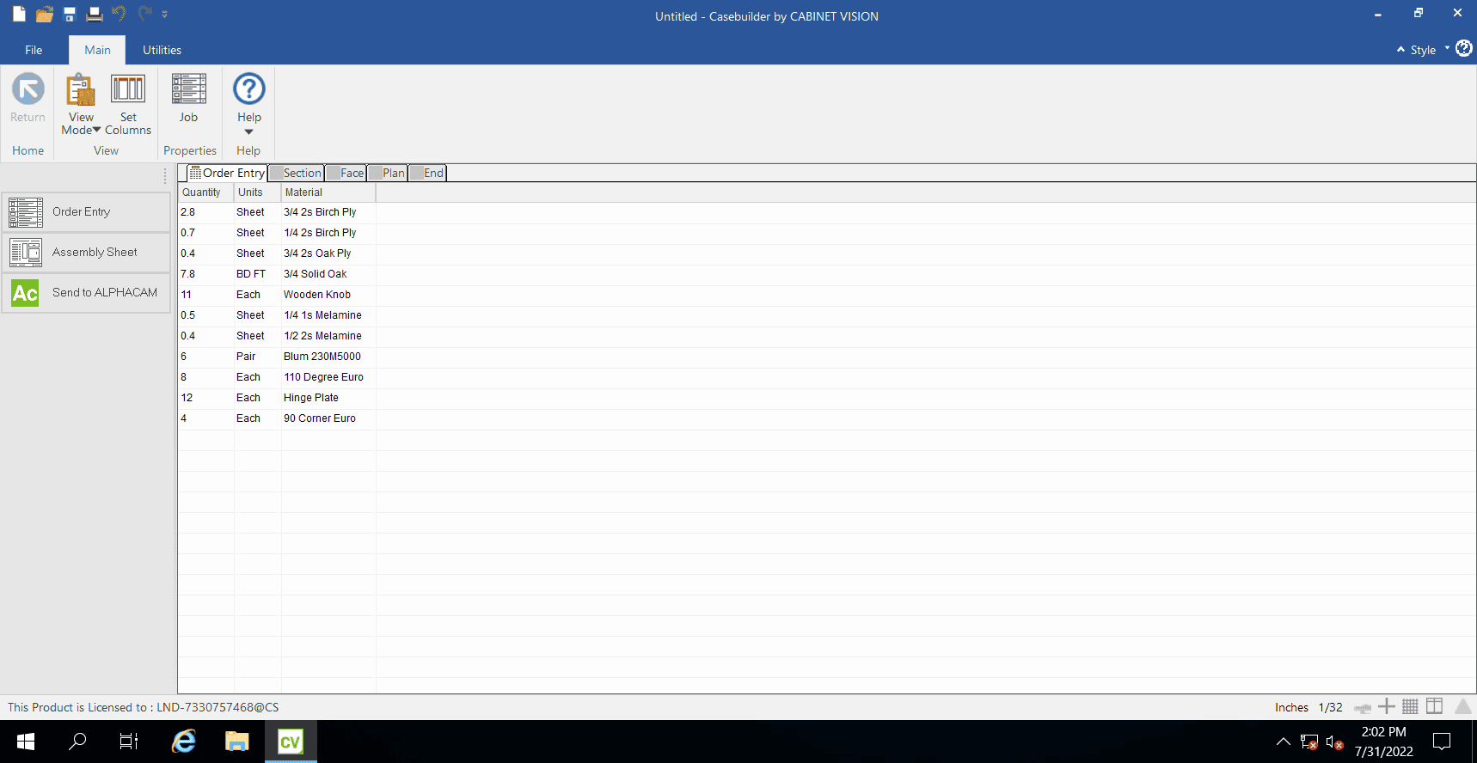1477x763 pixels.
Task: Click the Return home icon
Action: click(28, 89)
